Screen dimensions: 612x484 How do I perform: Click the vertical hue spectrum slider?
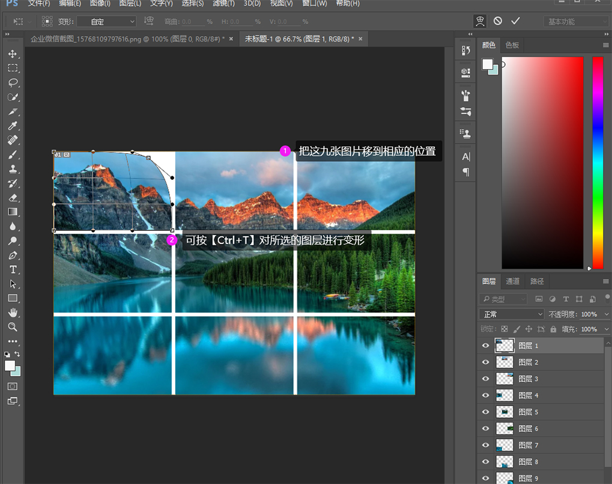(598, 162)
